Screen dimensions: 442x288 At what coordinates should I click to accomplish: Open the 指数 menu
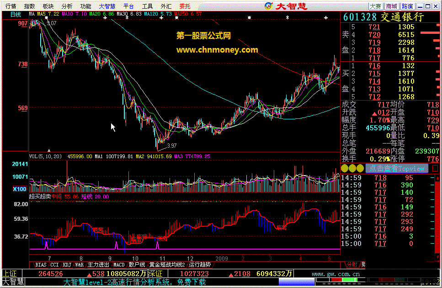tap(29, 6)
